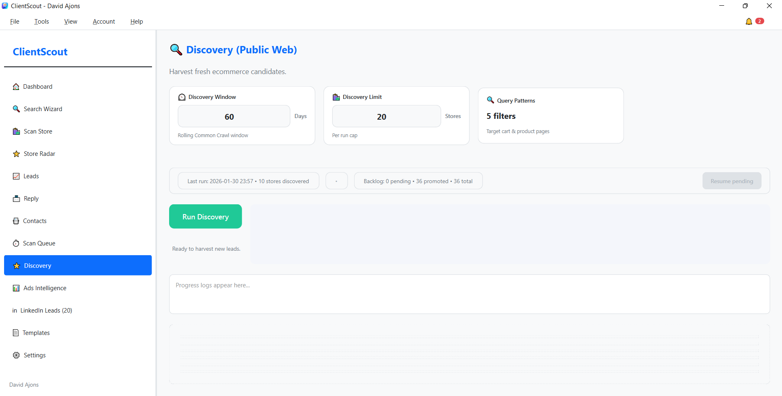782x396 pixels.
Task: Open the Help menu
Action: (x=137, y=22)
